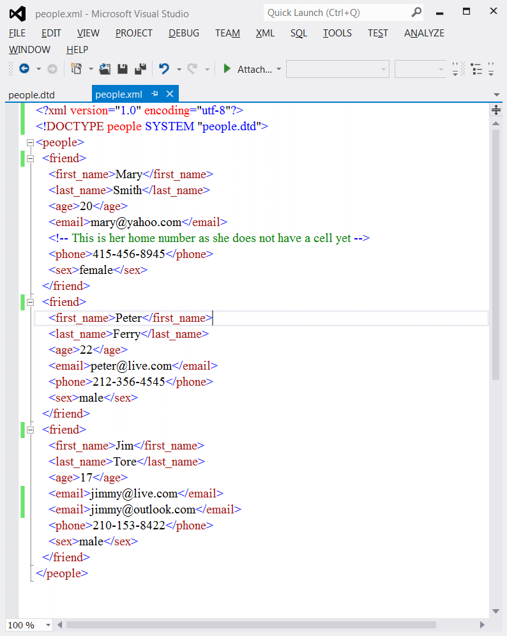
Task: Open the DEBUG menu
Action: (x=184, y=33)
